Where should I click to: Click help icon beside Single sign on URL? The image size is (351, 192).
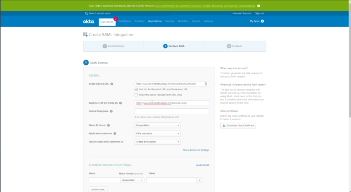[112, 84]
